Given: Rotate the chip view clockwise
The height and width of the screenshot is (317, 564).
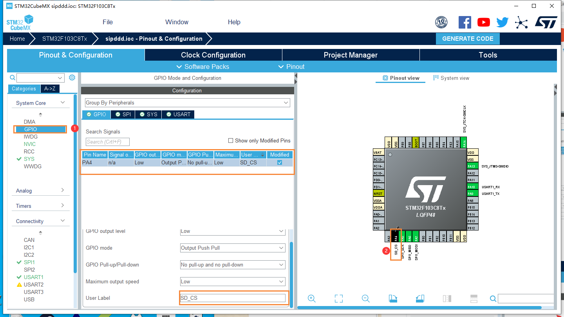Looking at the screenshot, I should (393, 298).
